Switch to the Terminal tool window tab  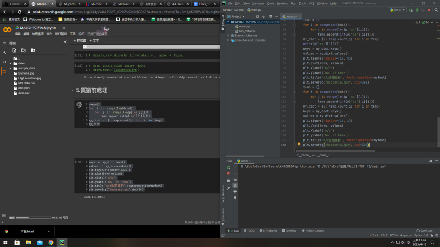click(x=289, y=231)
